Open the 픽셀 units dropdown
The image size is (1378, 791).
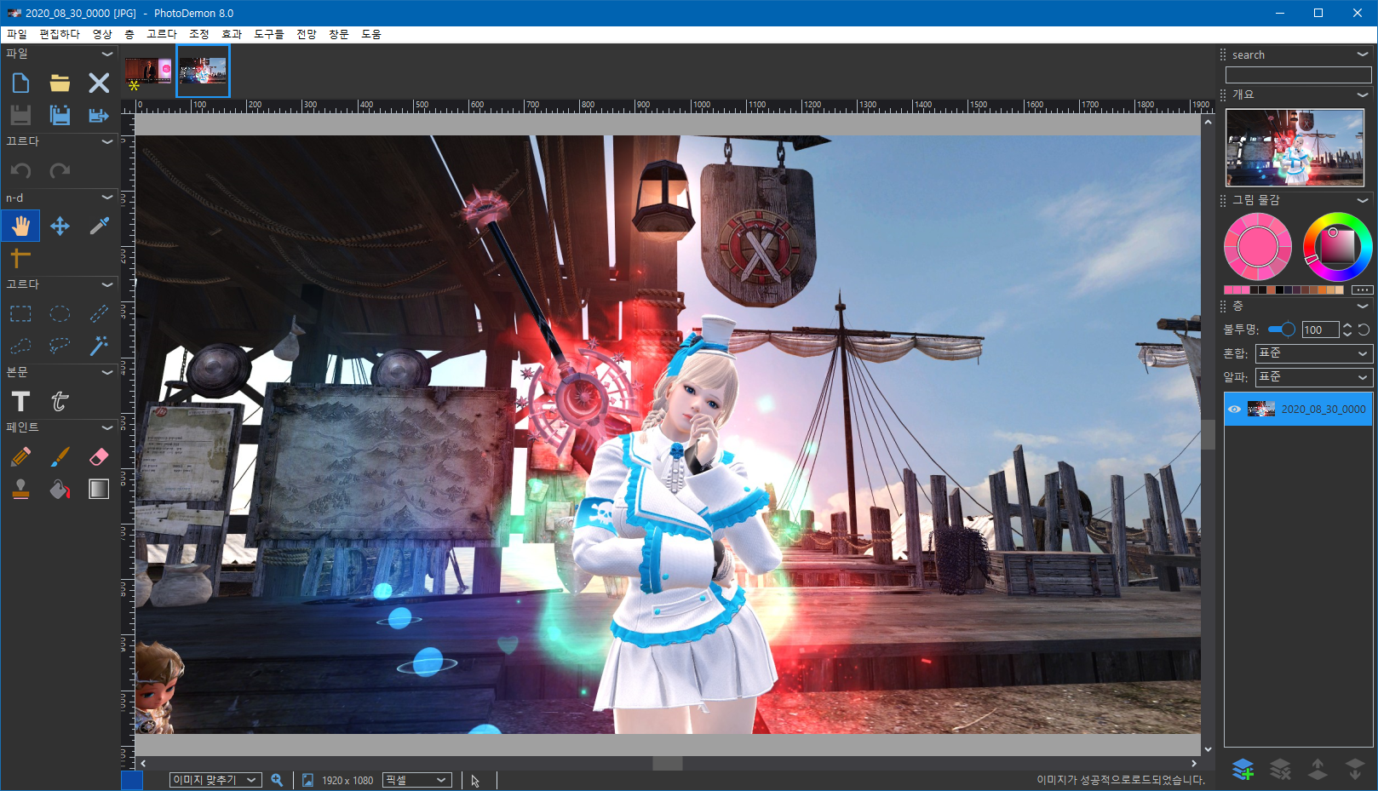click(x=416, y=780)
